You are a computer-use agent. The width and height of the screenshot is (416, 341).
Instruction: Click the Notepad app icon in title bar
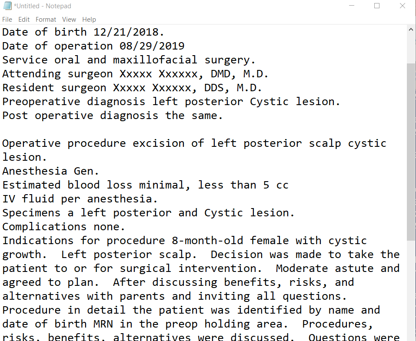coord(7,6)
